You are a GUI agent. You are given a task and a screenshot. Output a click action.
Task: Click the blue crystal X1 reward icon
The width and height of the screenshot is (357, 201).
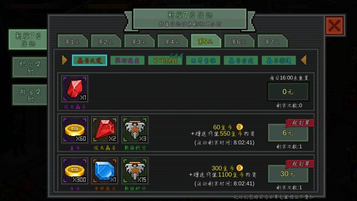[x=105, y=171]
